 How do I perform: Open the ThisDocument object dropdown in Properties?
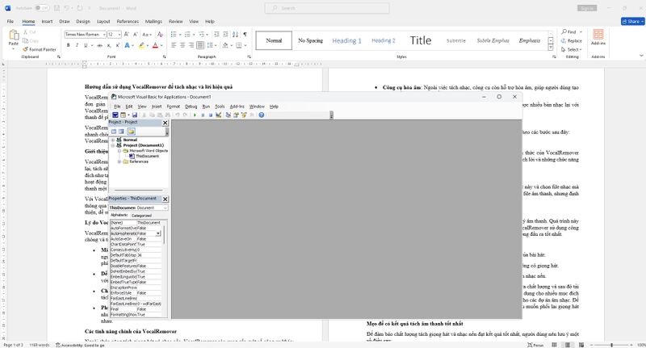click(x=164, y=208)
